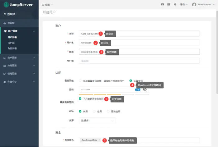
Task: Click the 名称 input with Ops_webuser1
Action: click(139, 34)
